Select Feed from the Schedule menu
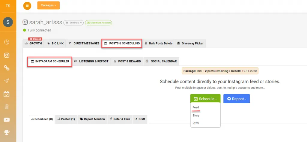Viewport: 307px width, 142px height. [x=196, y=107]
